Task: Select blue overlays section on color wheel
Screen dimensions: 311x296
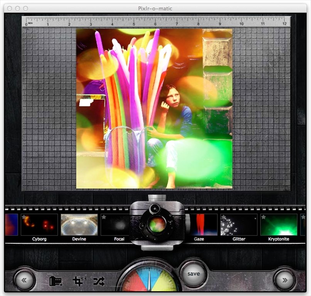Action: pyautogui.click(x=150, y=276)
